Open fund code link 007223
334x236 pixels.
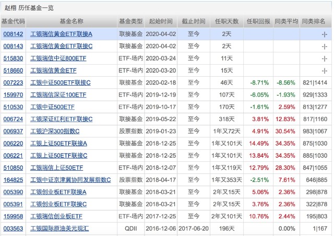pyautogui.click(x=13, y=82)
